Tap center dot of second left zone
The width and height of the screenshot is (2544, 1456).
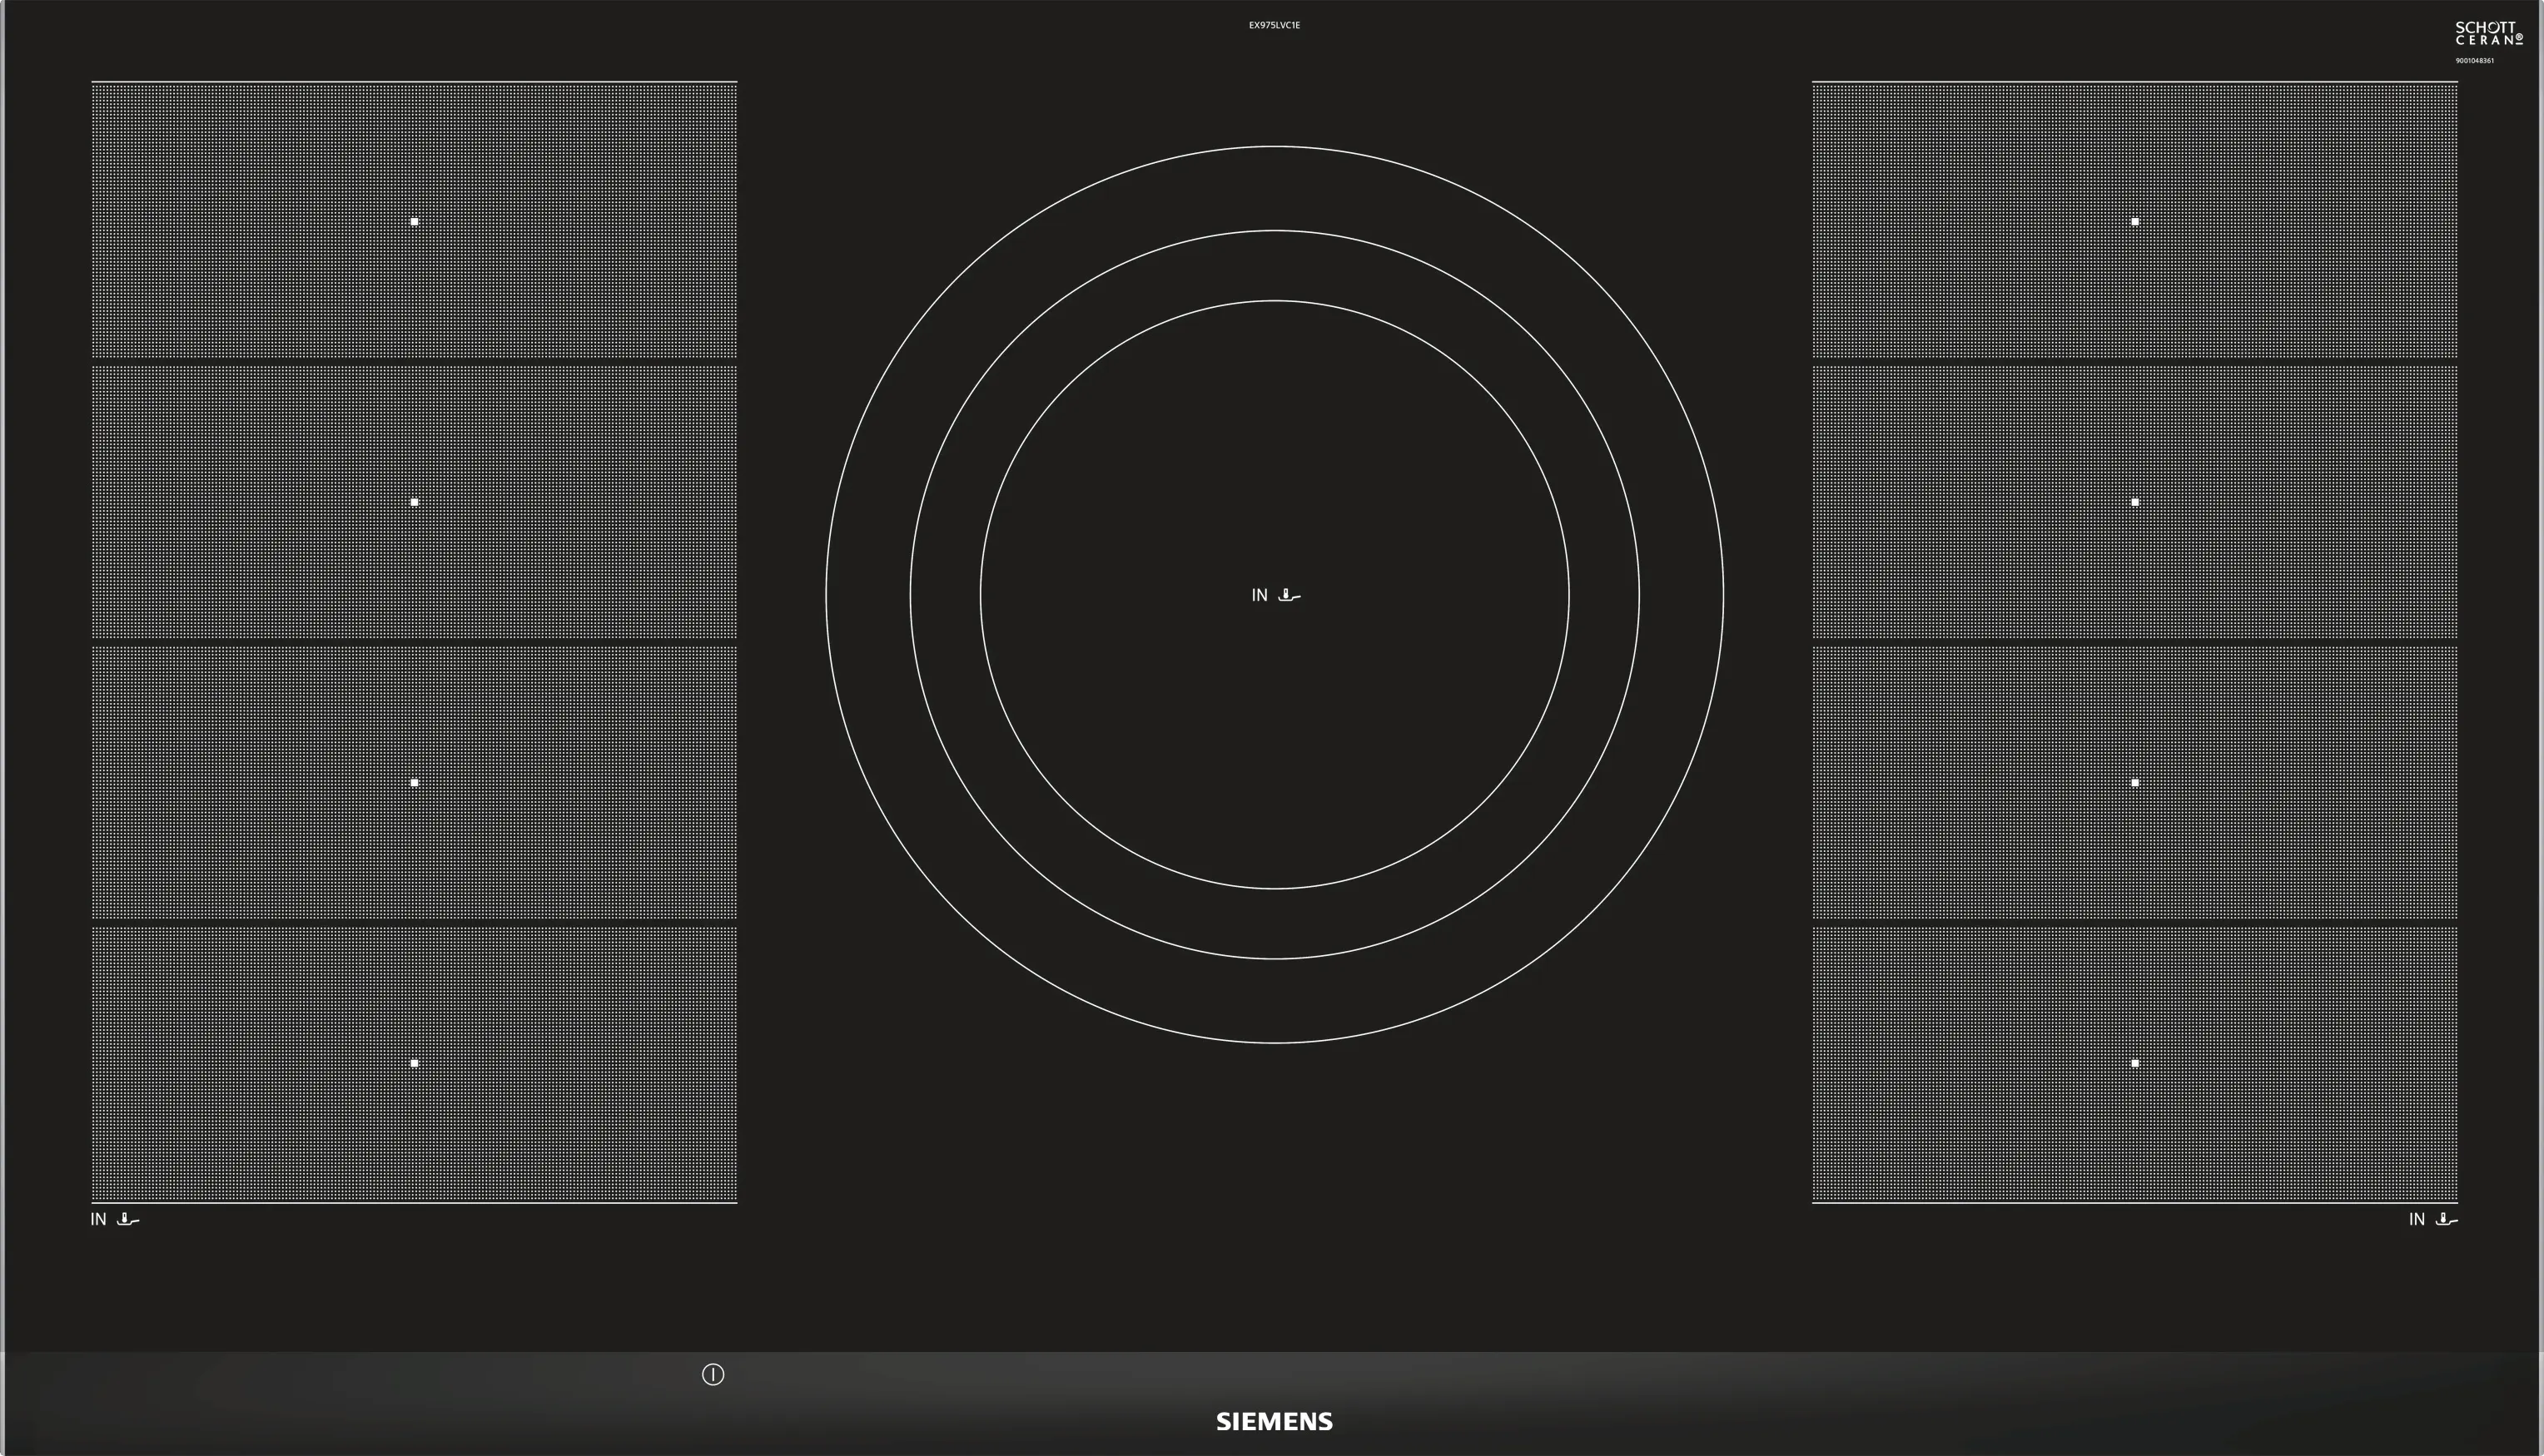(x=415, y=502)
